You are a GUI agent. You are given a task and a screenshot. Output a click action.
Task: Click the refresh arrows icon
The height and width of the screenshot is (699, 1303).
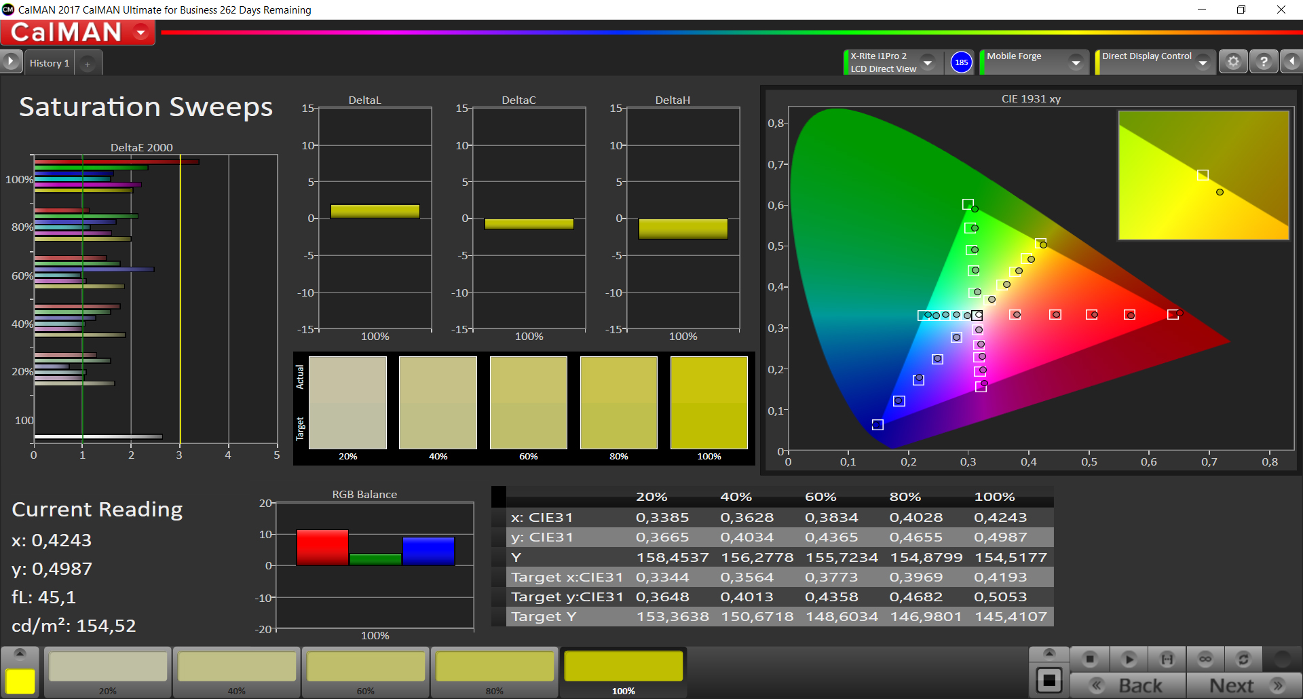pos(1243,659)
